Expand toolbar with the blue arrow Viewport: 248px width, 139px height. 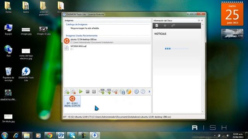point(150,92)
